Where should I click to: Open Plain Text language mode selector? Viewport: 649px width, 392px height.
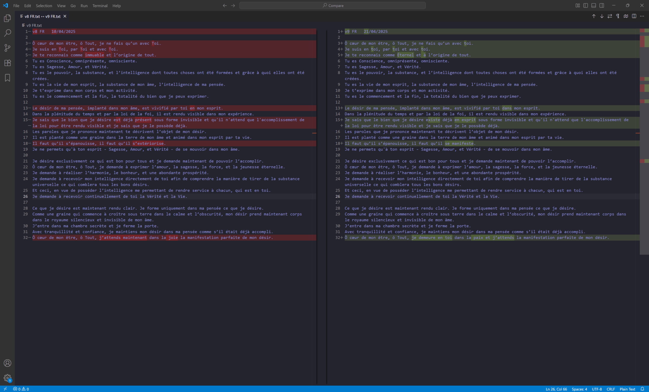tap(627, 389)
